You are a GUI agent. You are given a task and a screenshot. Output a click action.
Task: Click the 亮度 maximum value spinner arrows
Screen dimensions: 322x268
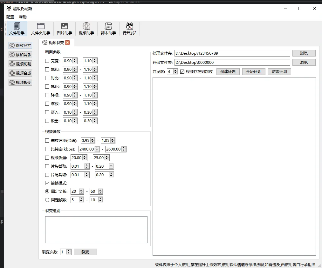(x=94, y=61)
